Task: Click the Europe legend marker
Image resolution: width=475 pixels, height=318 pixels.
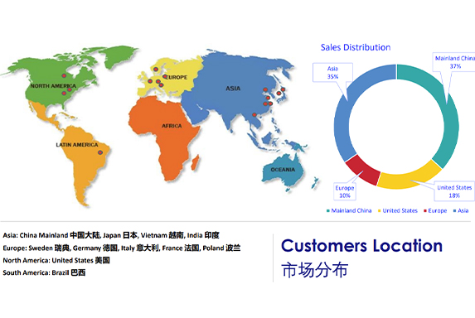Action: tap(425, 211)
